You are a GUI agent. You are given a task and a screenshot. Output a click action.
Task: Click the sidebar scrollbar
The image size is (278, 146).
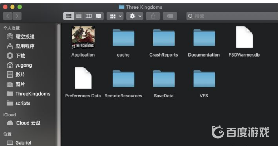[x=59, y=85]
